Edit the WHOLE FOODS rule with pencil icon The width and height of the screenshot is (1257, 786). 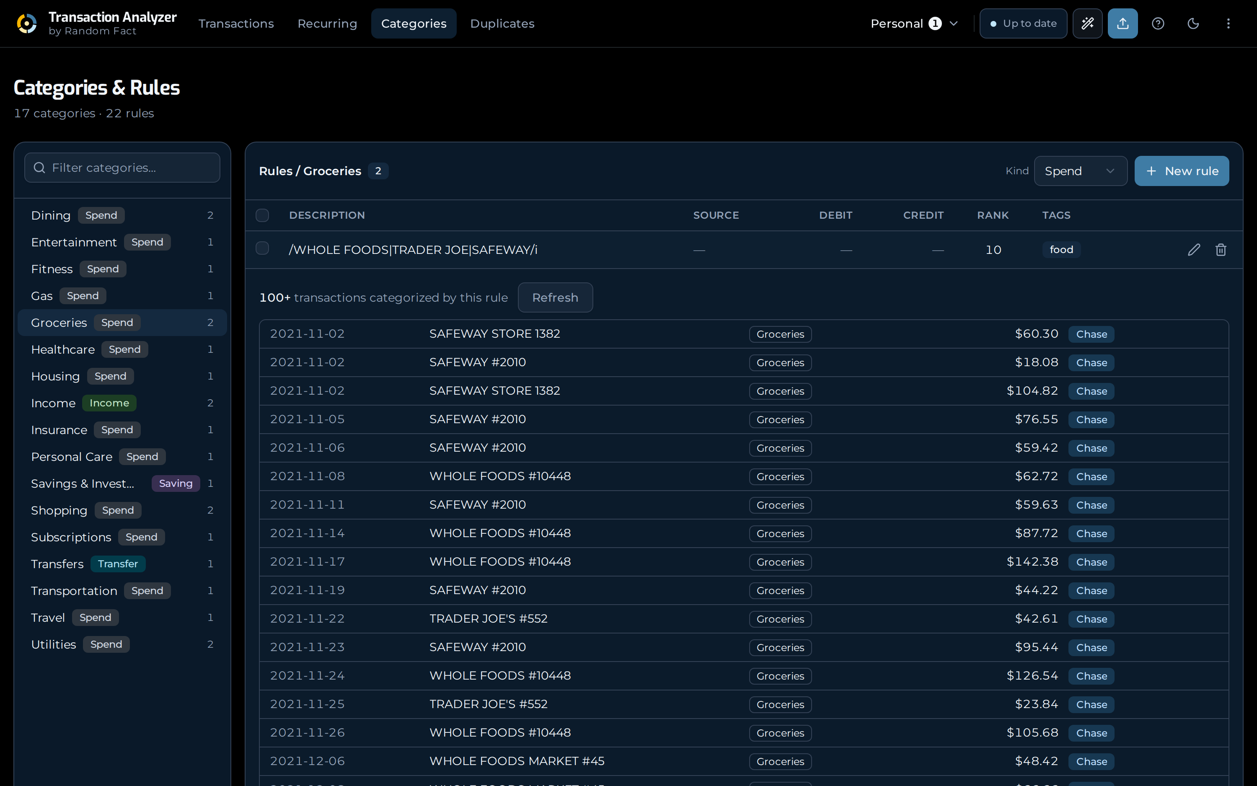[x=1194, y=250]
